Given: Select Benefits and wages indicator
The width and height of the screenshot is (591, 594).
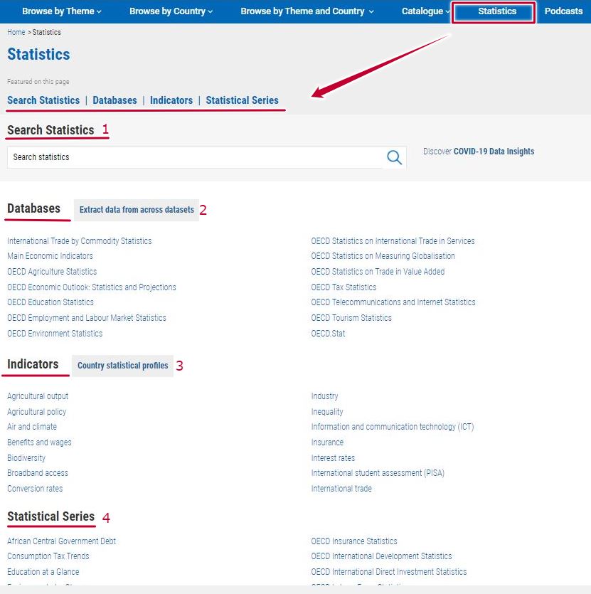Looking at the screenshot, I should pos(39,442).
